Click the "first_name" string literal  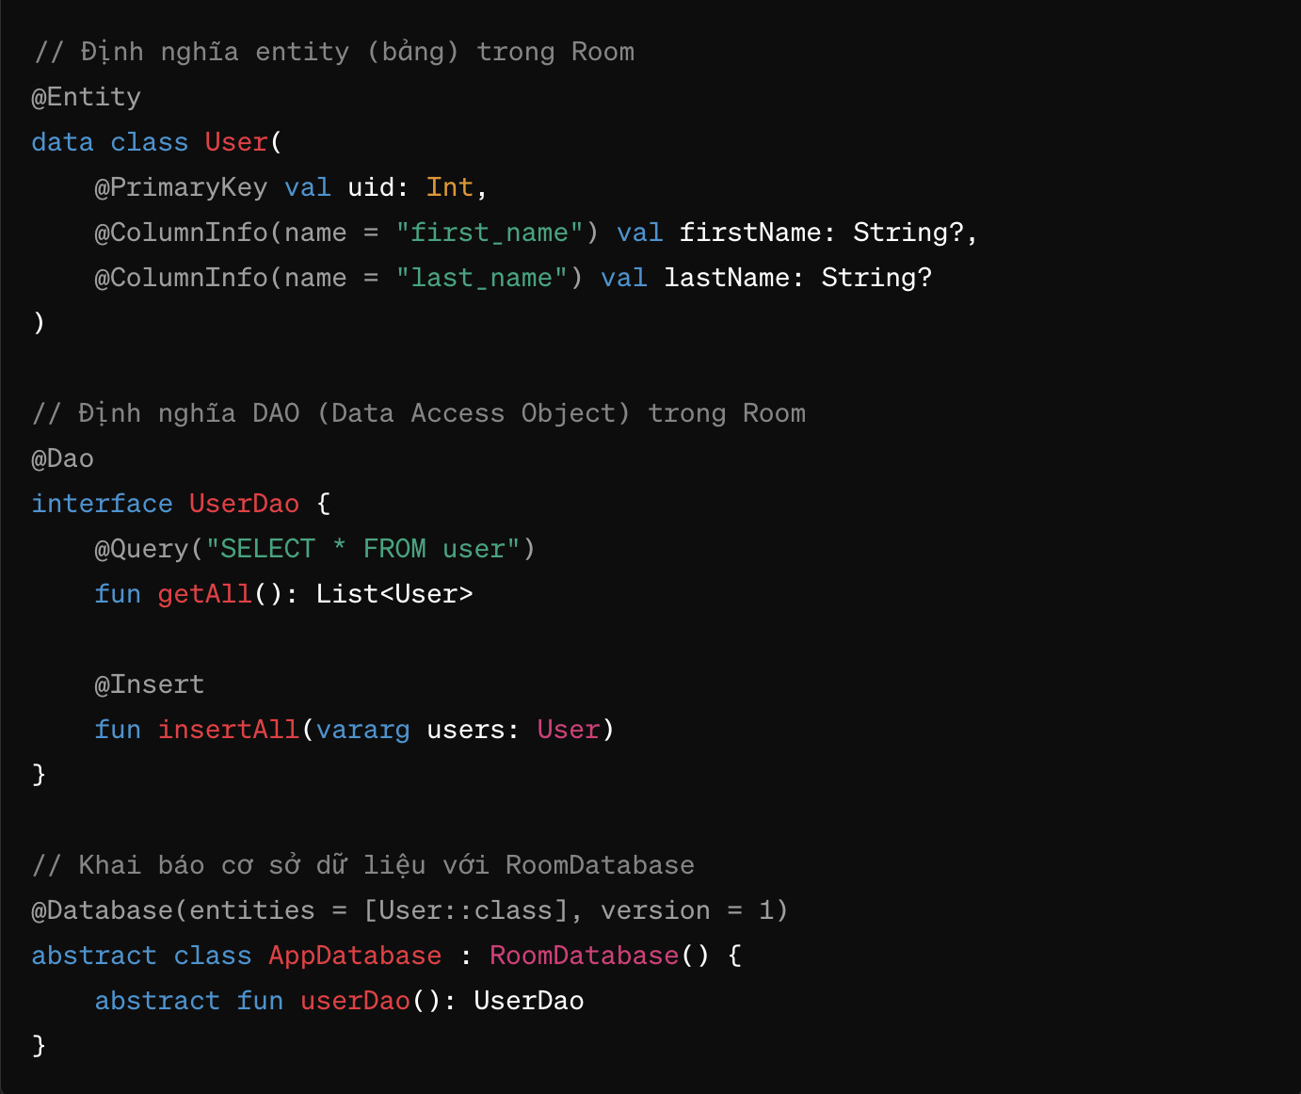click(x=490, y=233)
